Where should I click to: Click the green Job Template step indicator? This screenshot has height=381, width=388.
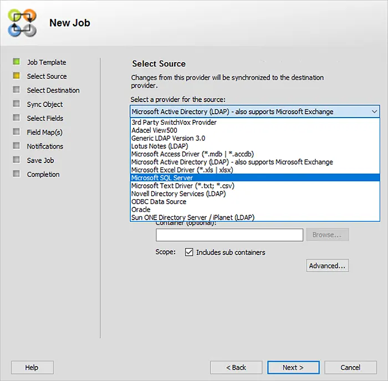pos(16,62)
